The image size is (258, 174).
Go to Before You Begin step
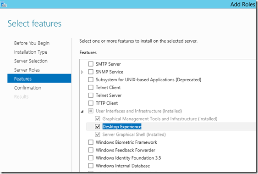click(x=32, y=43)
